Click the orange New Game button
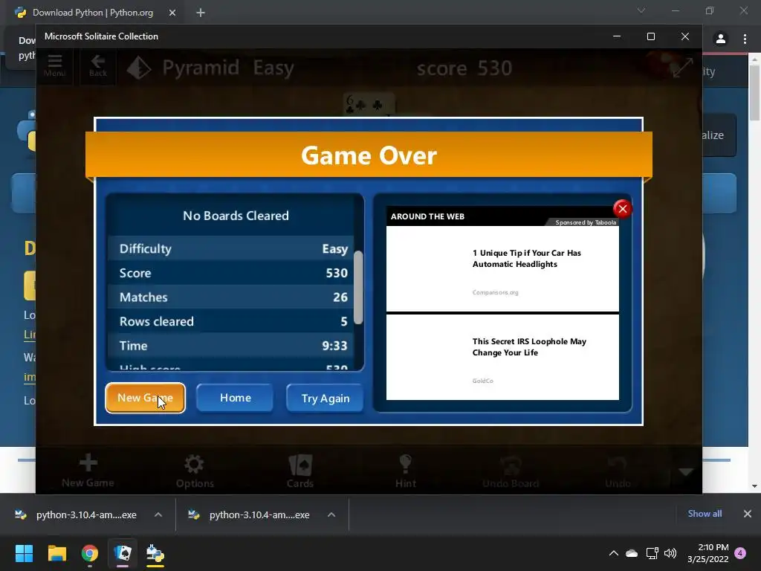This screenshot has width=761, height=571. coord(145,398)
